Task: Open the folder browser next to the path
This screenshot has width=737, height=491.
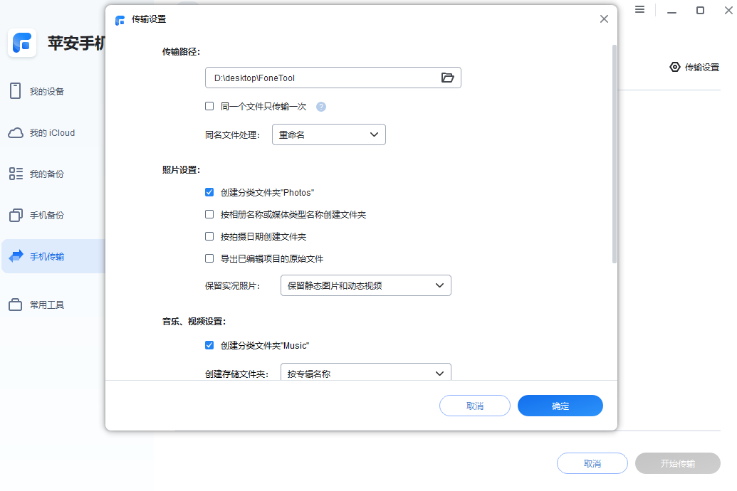Action: [448, 78]
